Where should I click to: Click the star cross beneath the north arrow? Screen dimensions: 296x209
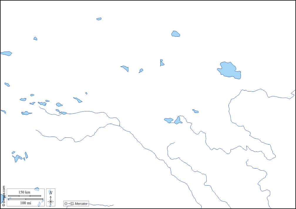(x=51, y=202)
